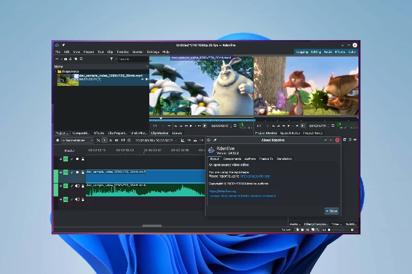Open the project monitor 1:1 zoom dropdown
412x274 pixels.
point(263,126)
